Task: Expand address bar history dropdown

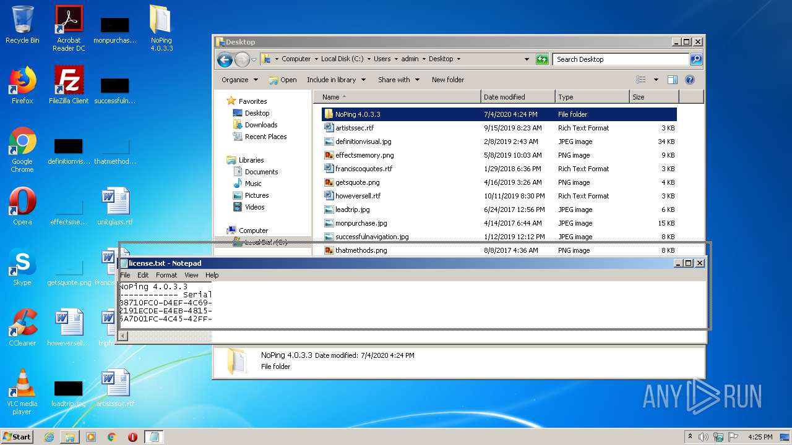Action: click(x=527, y=59)
